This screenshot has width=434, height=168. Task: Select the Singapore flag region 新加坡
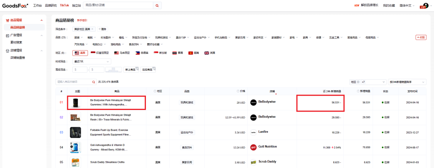(161, 53)
